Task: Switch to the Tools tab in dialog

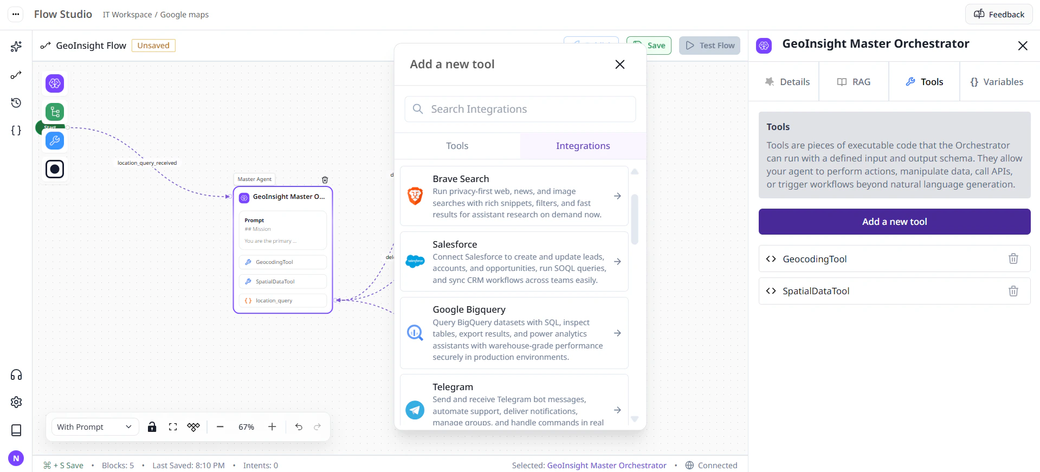Action: (x=457, y=146)
